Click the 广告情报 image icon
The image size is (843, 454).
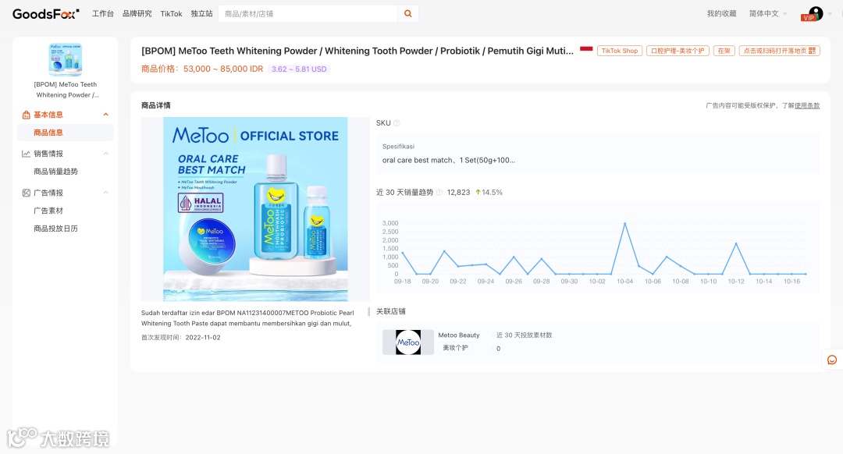point(26,193)
